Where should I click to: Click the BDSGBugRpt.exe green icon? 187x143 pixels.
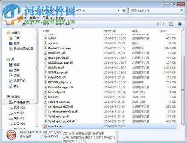click(45, 82)
